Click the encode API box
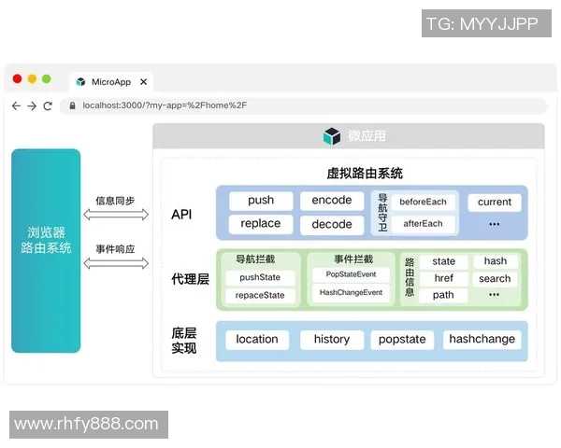 [x=332, y=201]
